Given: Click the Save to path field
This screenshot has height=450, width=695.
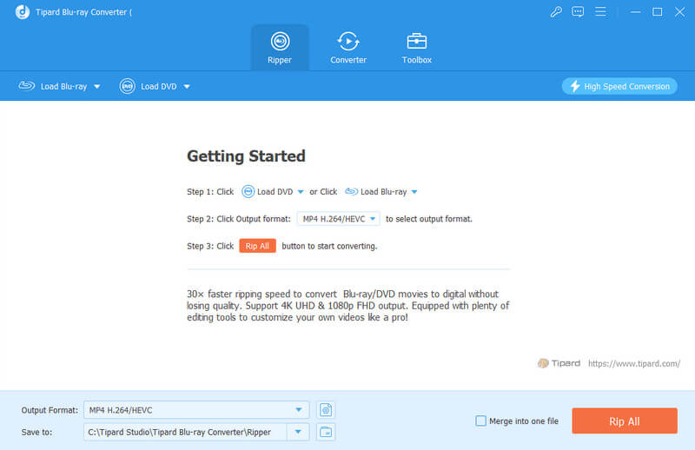Looking at the screenshot, I should pyautogui.click(x=186, y=432).
